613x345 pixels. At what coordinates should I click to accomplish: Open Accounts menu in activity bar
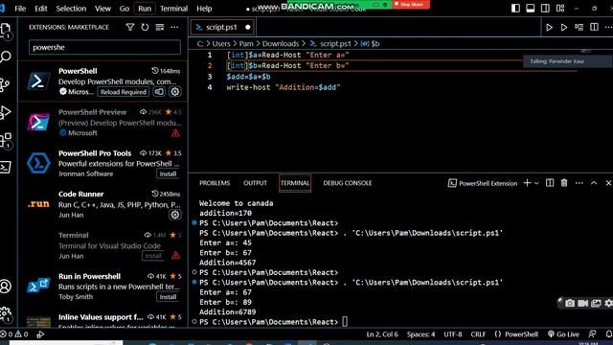coord(6,287)
